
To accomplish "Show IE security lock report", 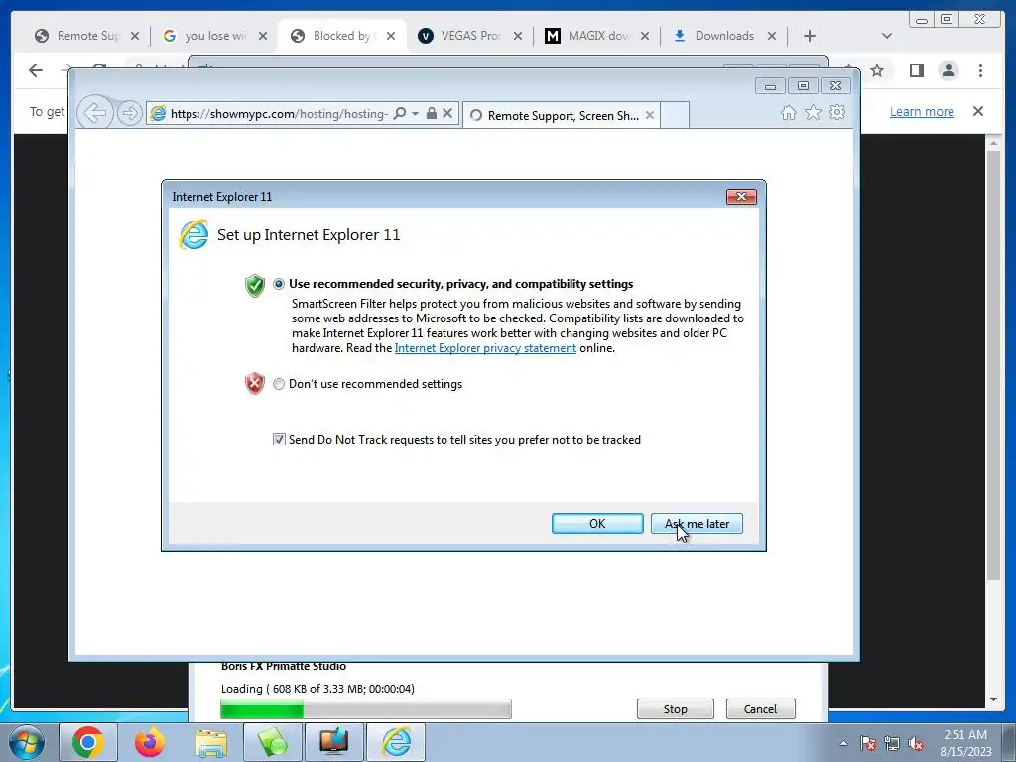I will point(432,113).
